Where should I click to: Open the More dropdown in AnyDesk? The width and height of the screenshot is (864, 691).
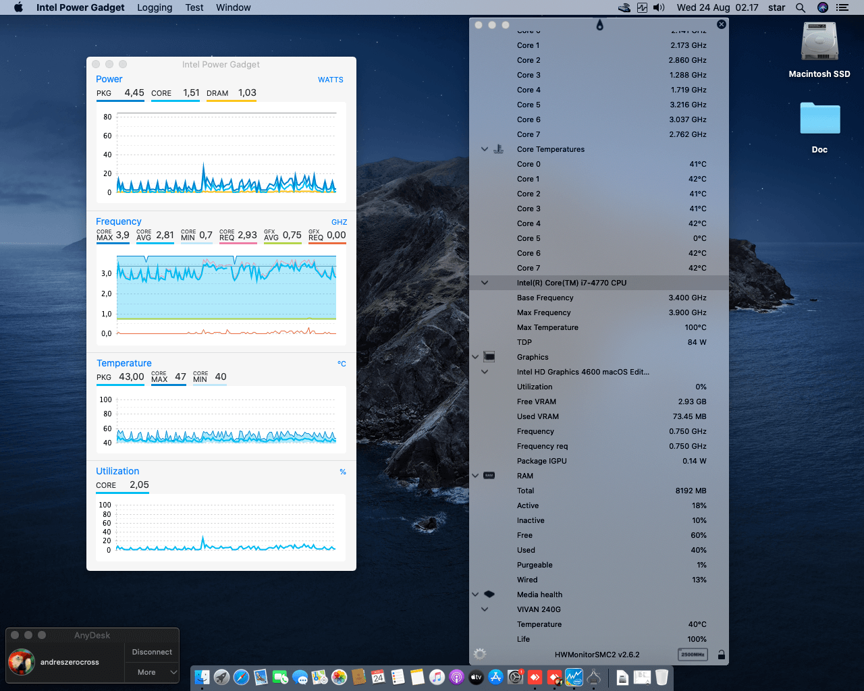click(152, 672)
